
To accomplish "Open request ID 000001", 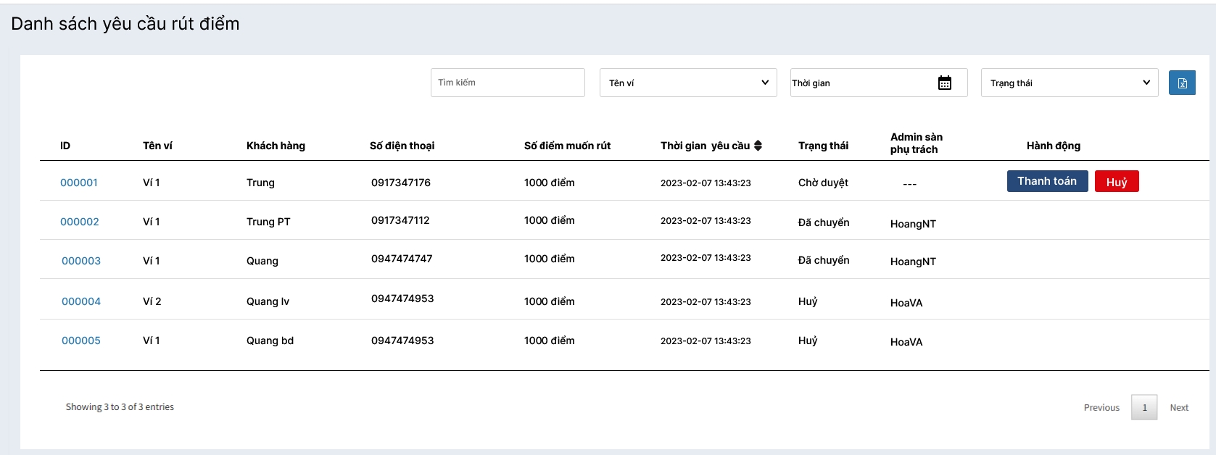I will pos(78,183).
